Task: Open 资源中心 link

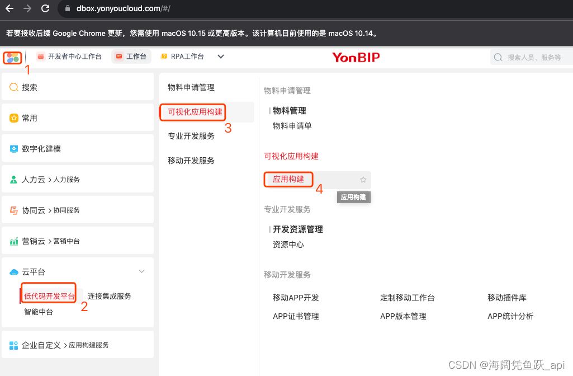Action: pos(288,245)
